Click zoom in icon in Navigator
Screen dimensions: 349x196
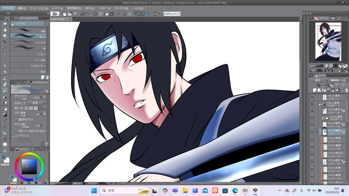[x=331, y=66]
